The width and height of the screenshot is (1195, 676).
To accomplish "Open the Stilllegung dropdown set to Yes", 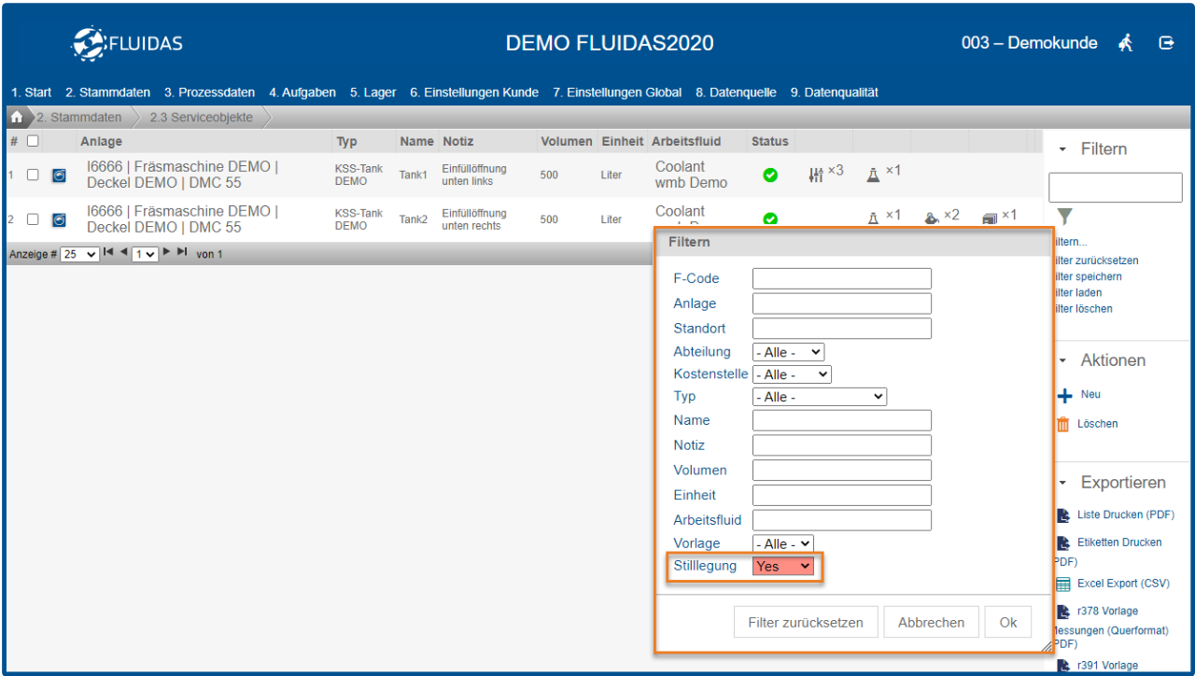I will tap(783, 566).
